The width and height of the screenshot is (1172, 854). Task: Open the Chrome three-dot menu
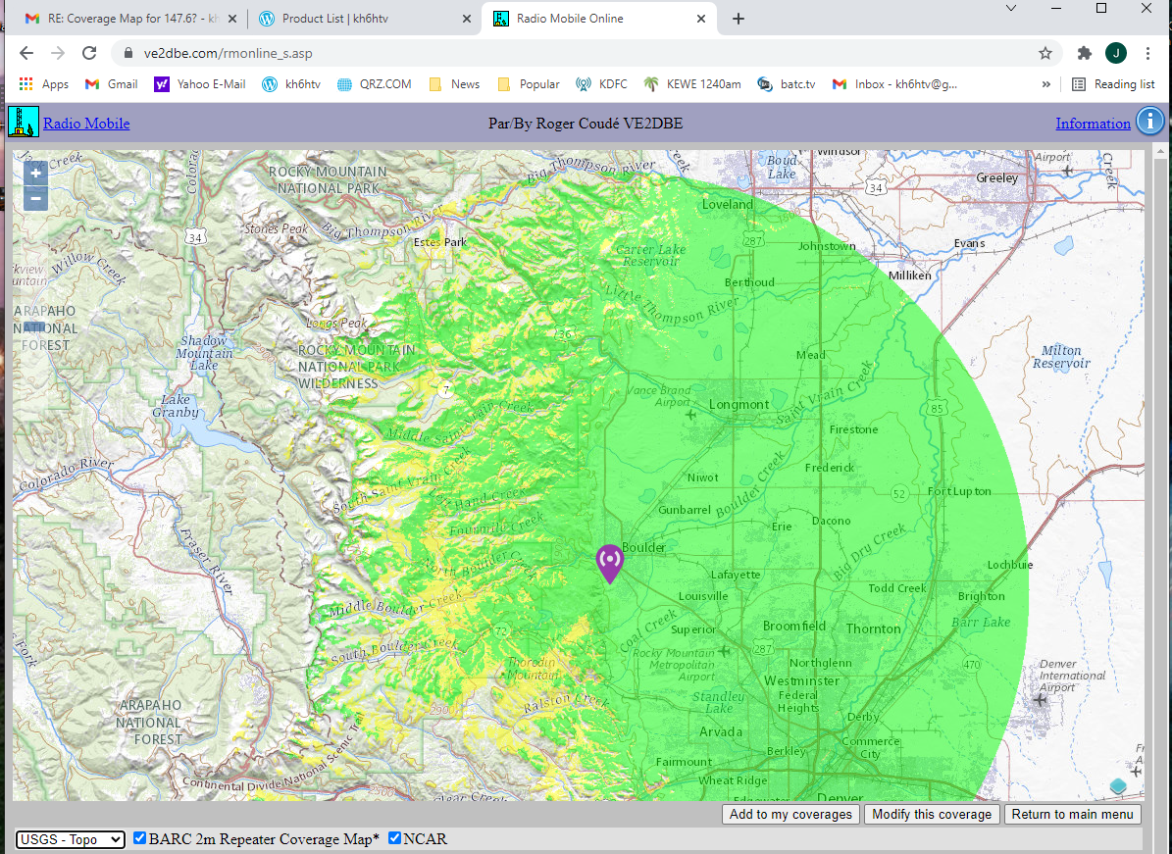[x=1147, y=53]
